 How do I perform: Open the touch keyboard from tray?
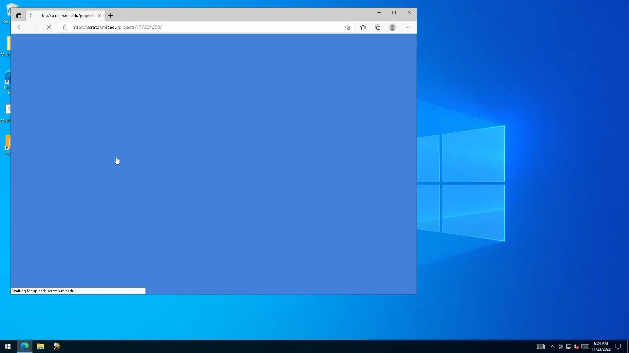pos(585,346)
